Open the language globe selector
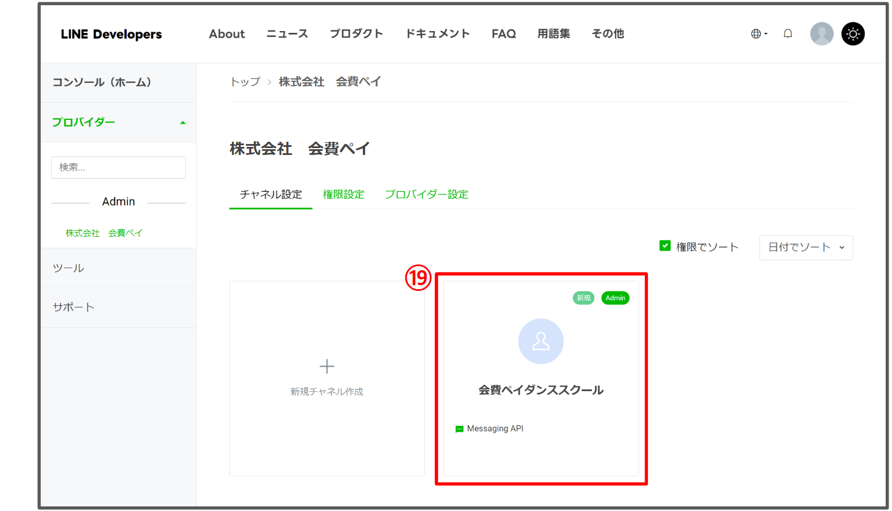Viewport: 892px width, 511px height. coord(759,34)
